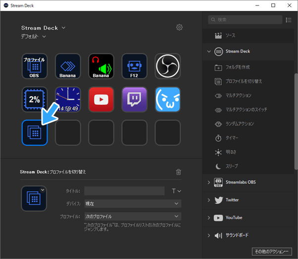Toggle the action list view icon

pyautogui.click(x=289, y=20)
